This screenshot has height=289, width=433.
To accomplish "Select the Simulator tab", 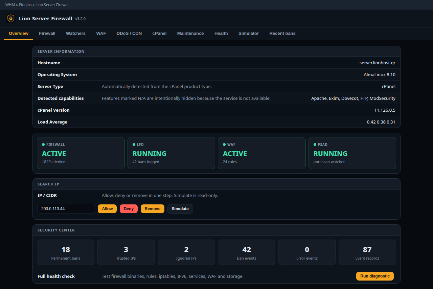I will (249, 34).
